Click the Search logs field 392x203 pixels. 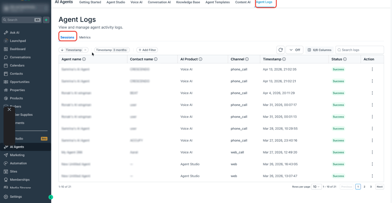click(x=360, y=50)
